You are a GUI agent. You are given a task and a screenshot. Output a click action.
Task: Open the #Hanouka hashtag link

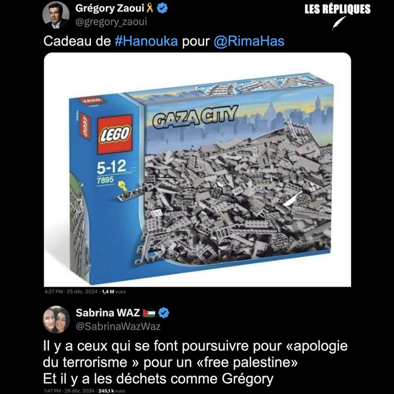pyautogui.click(x=146, y=41)
